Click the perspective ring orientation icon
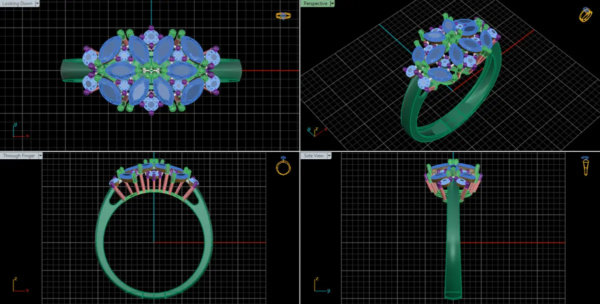Image resolution: width=600 pixels, height=304 pixels. point(585,14)
